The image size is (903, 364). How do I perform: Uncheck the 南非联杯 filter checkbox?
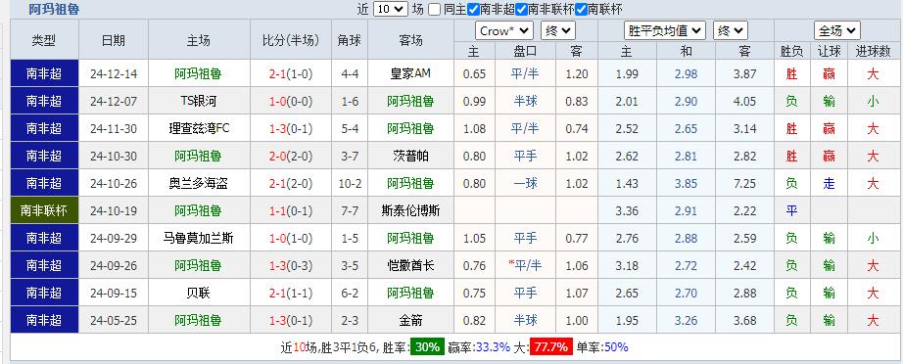(x=522, y=9)
